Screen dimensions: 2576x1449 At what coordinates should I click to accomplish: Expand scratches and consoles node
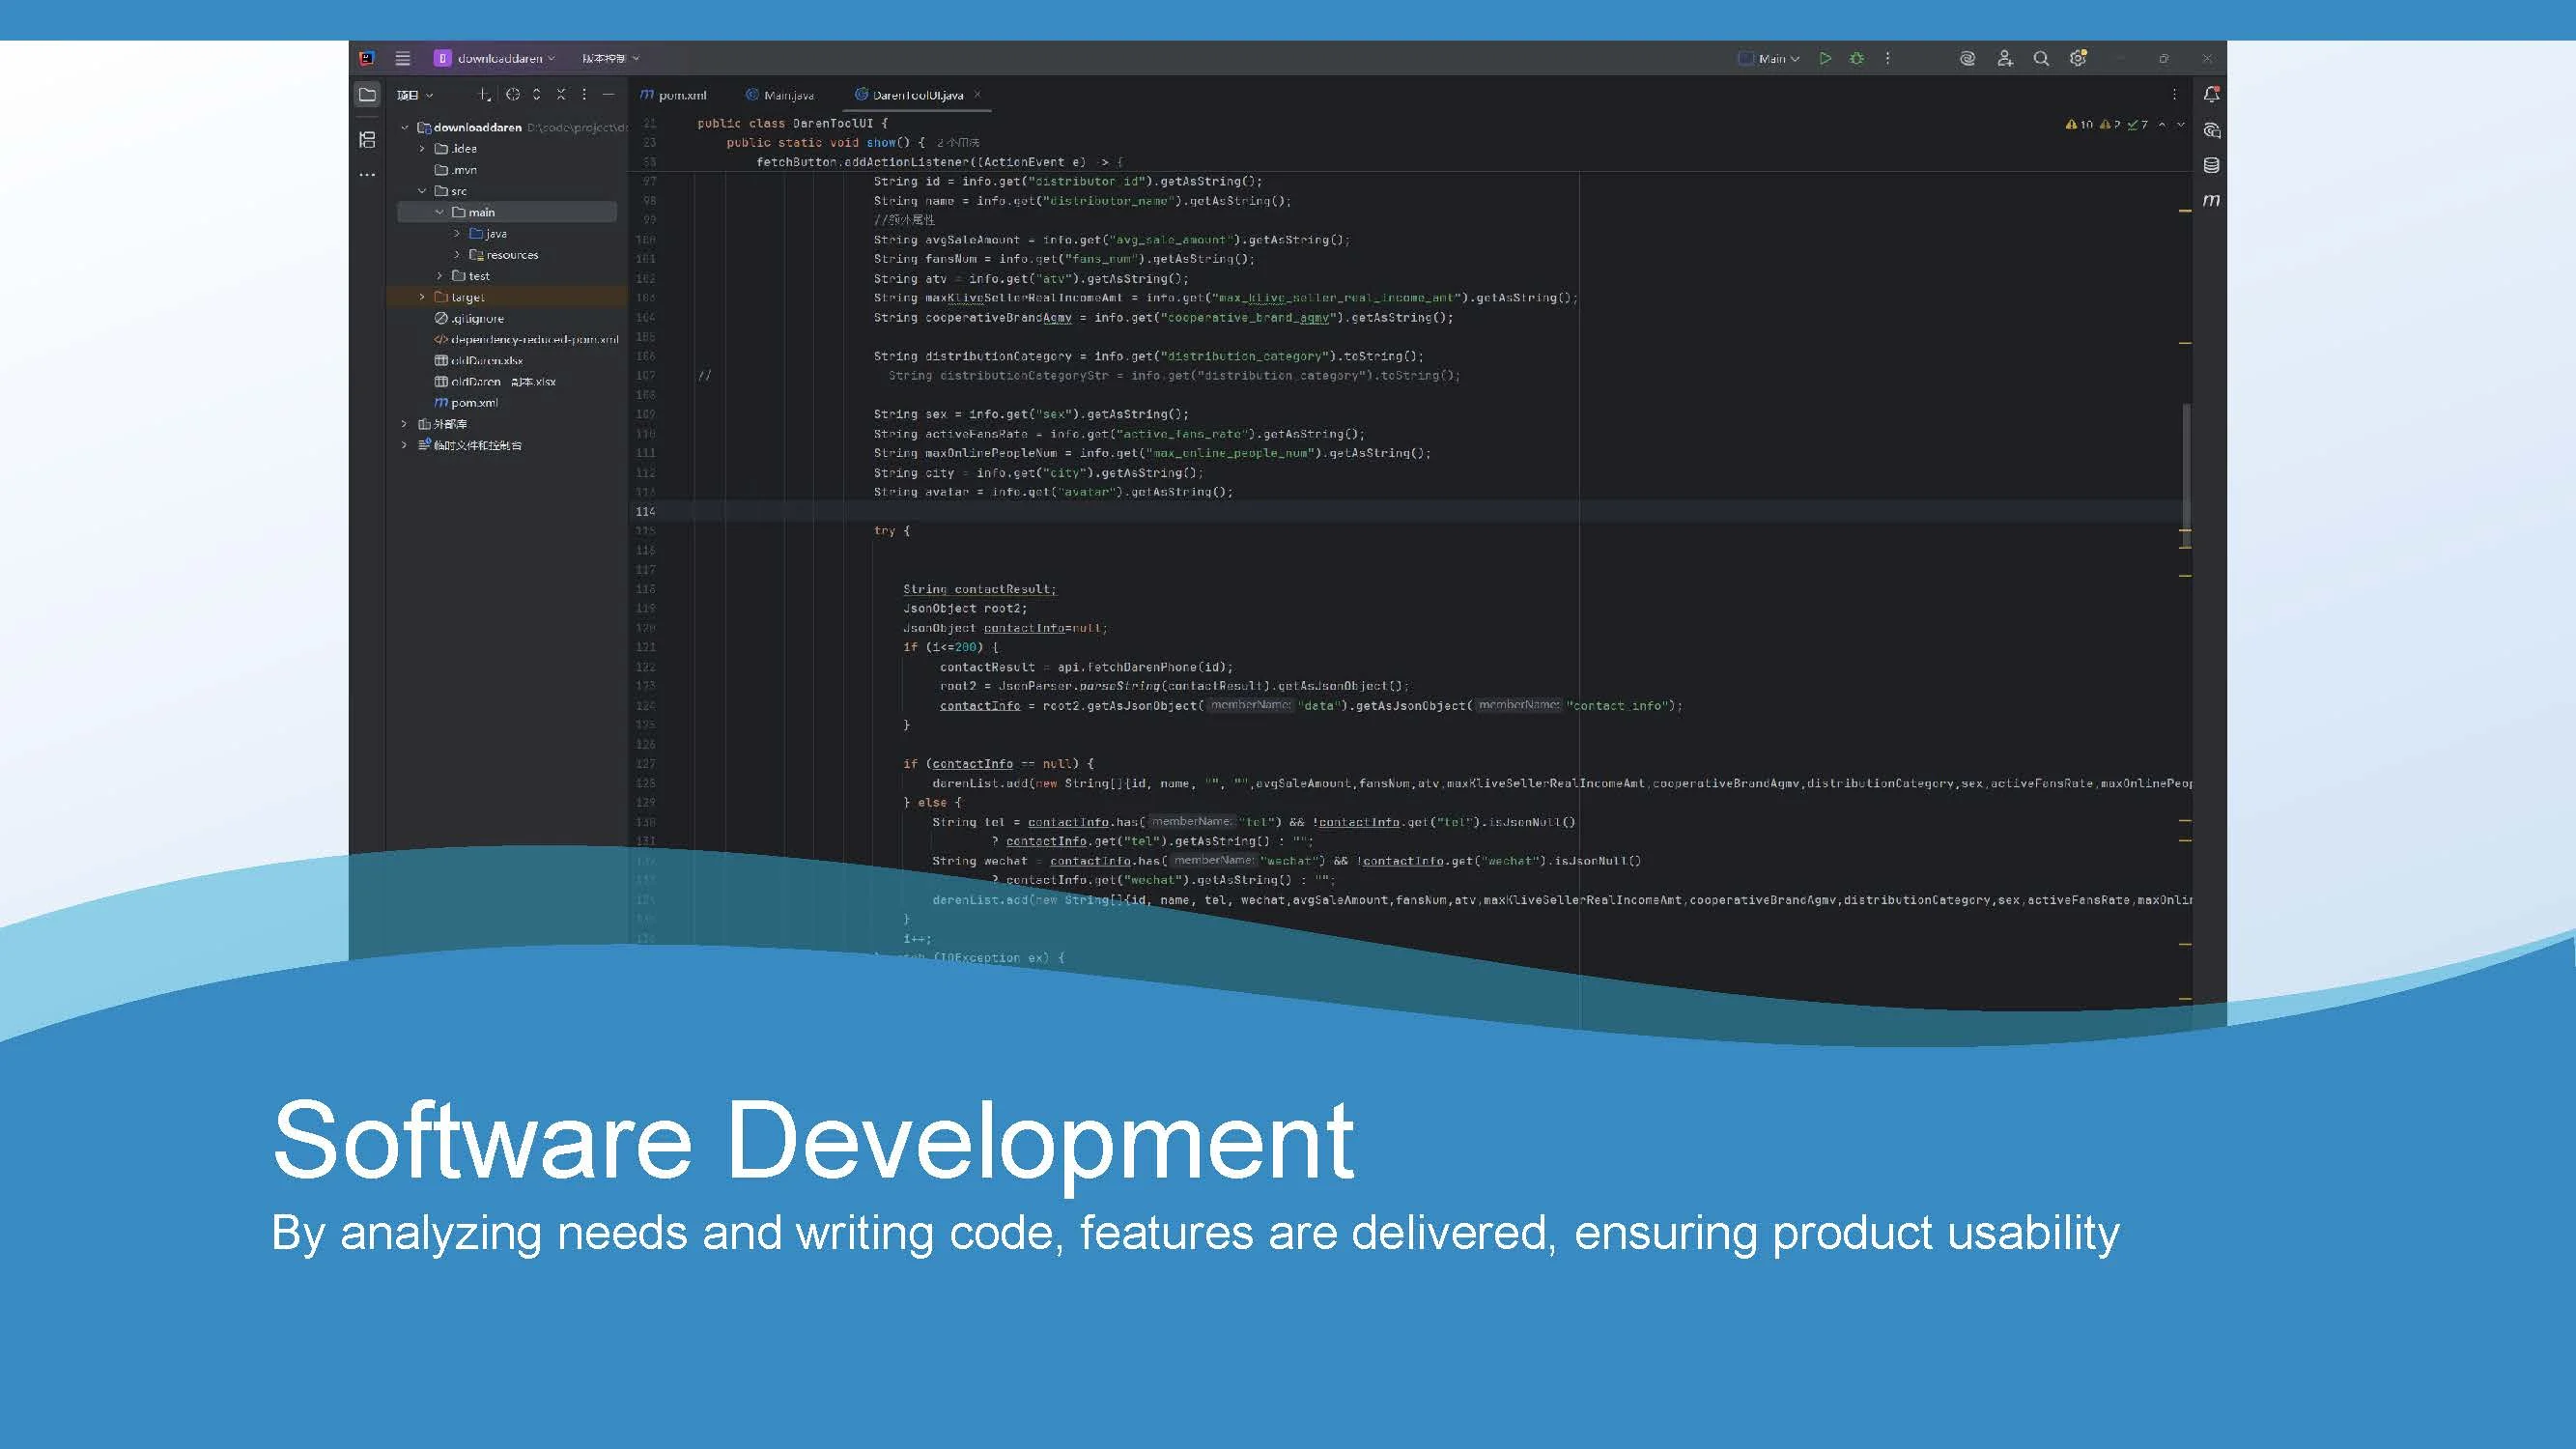point(405,445)
